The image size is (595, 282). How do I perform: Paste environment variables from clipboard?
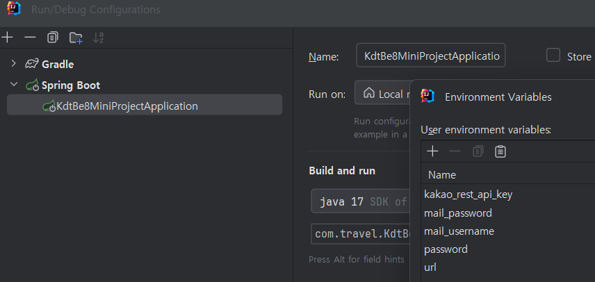500,151
